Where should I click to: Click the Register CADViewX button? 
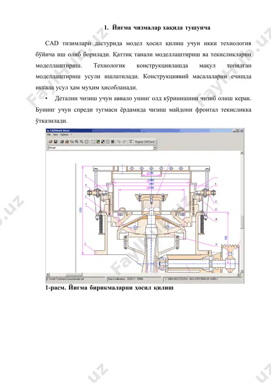[145, 142]
